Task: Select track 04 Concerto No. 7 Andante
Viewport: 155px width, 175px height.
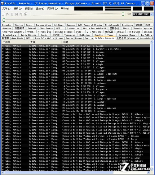Action: [76, 55]
